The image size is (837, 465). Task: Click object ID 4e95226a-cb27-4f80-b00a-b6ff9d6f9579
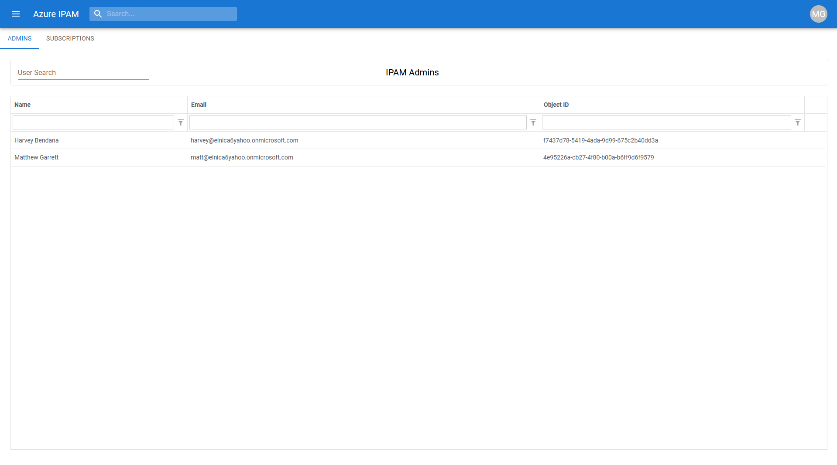pyautogui.click(x=672, y=157)
